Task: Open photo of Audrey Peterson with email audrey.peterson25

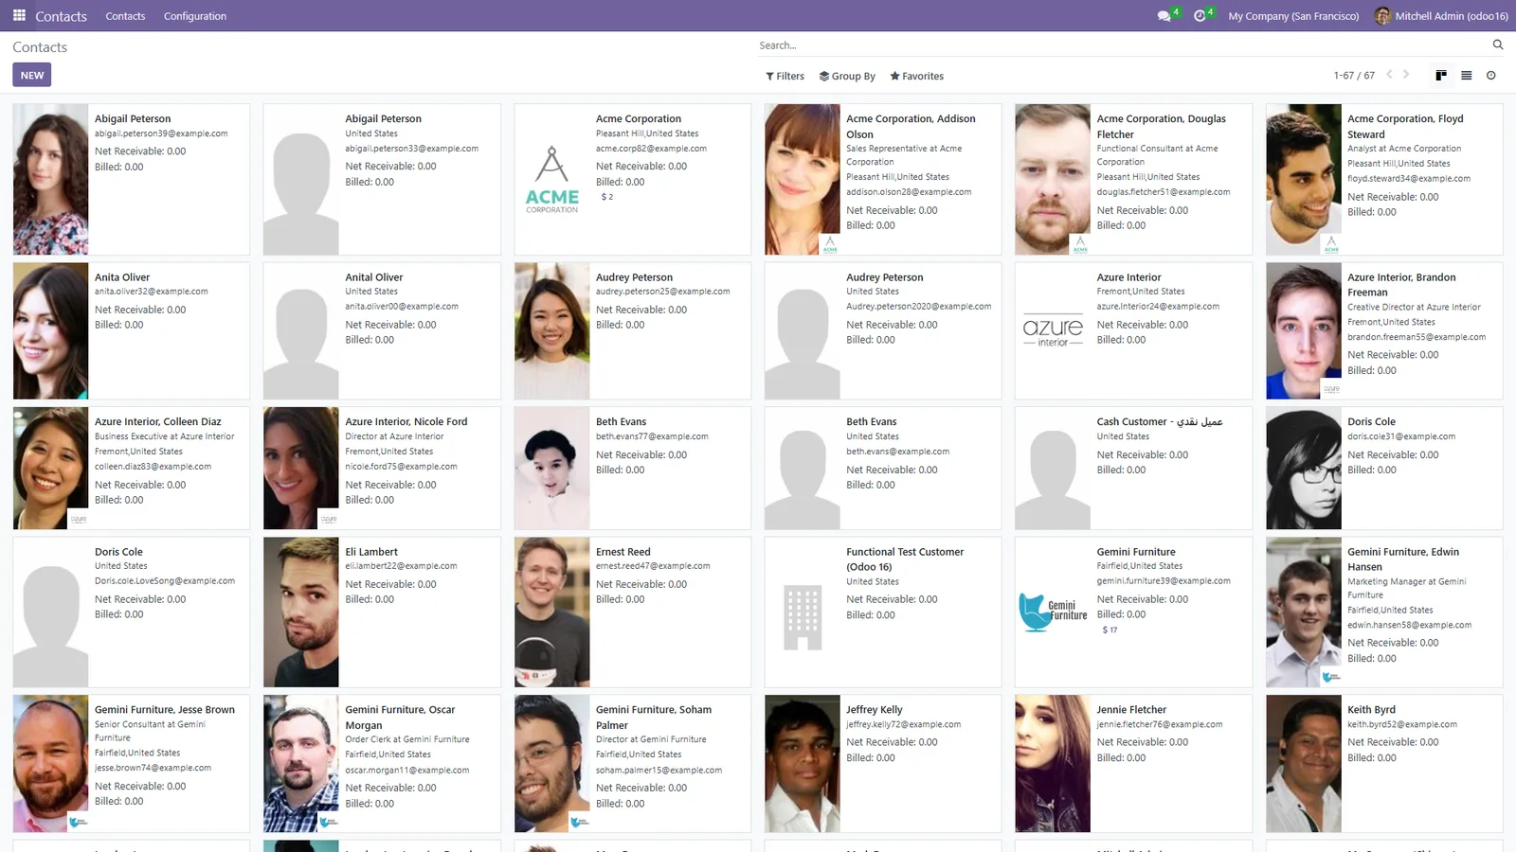Action: coord(552,331)
